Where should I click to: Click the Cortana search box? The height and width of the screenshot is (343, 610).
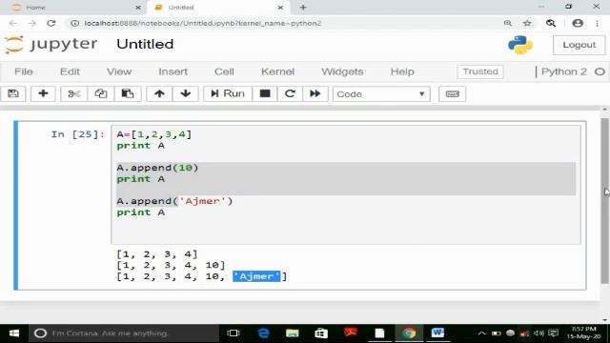124,333
